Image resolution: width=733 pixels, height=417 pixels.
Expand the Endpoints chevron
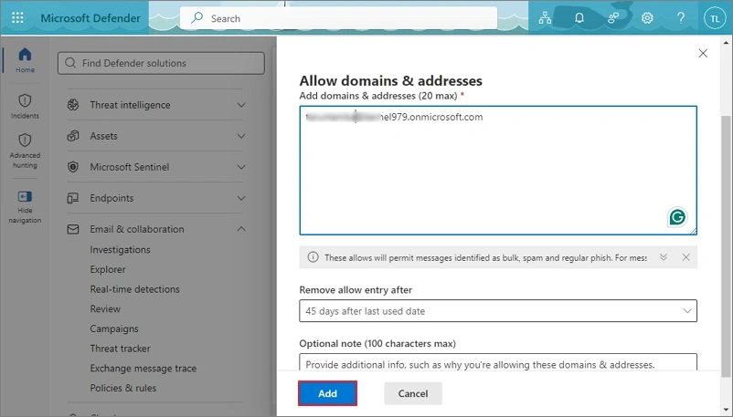[x=241, y=198]
